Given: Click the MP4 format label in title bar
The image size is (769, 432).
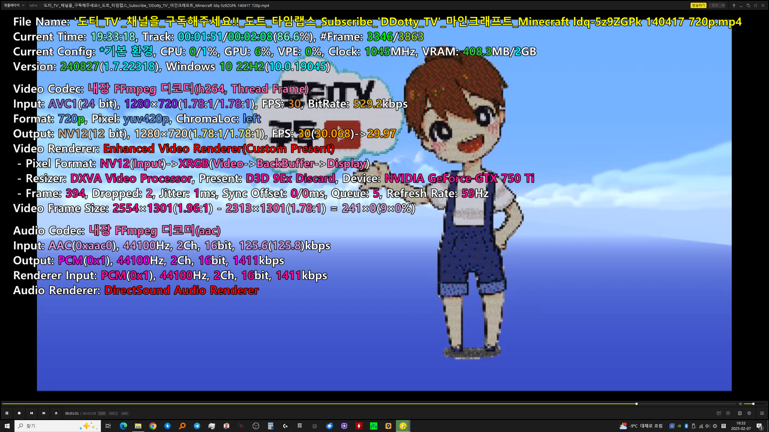Looking at the screenshot, I should pyautogui.click(x=33, y=5).
